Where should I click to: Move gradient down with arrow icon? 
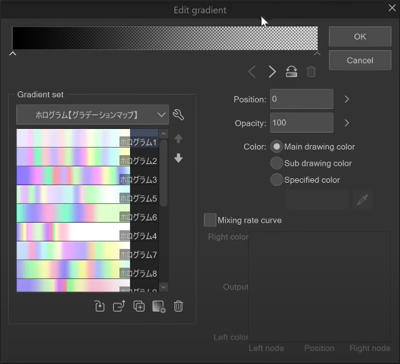coord(178,159)
